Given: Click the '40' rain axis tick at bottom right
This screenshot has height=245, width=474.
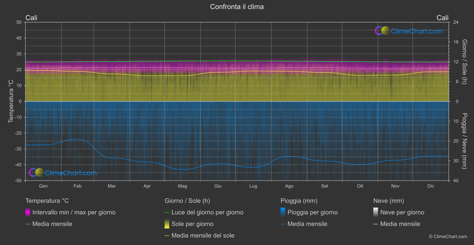Looking at the screenshot, I should click(x=456, y=181).
